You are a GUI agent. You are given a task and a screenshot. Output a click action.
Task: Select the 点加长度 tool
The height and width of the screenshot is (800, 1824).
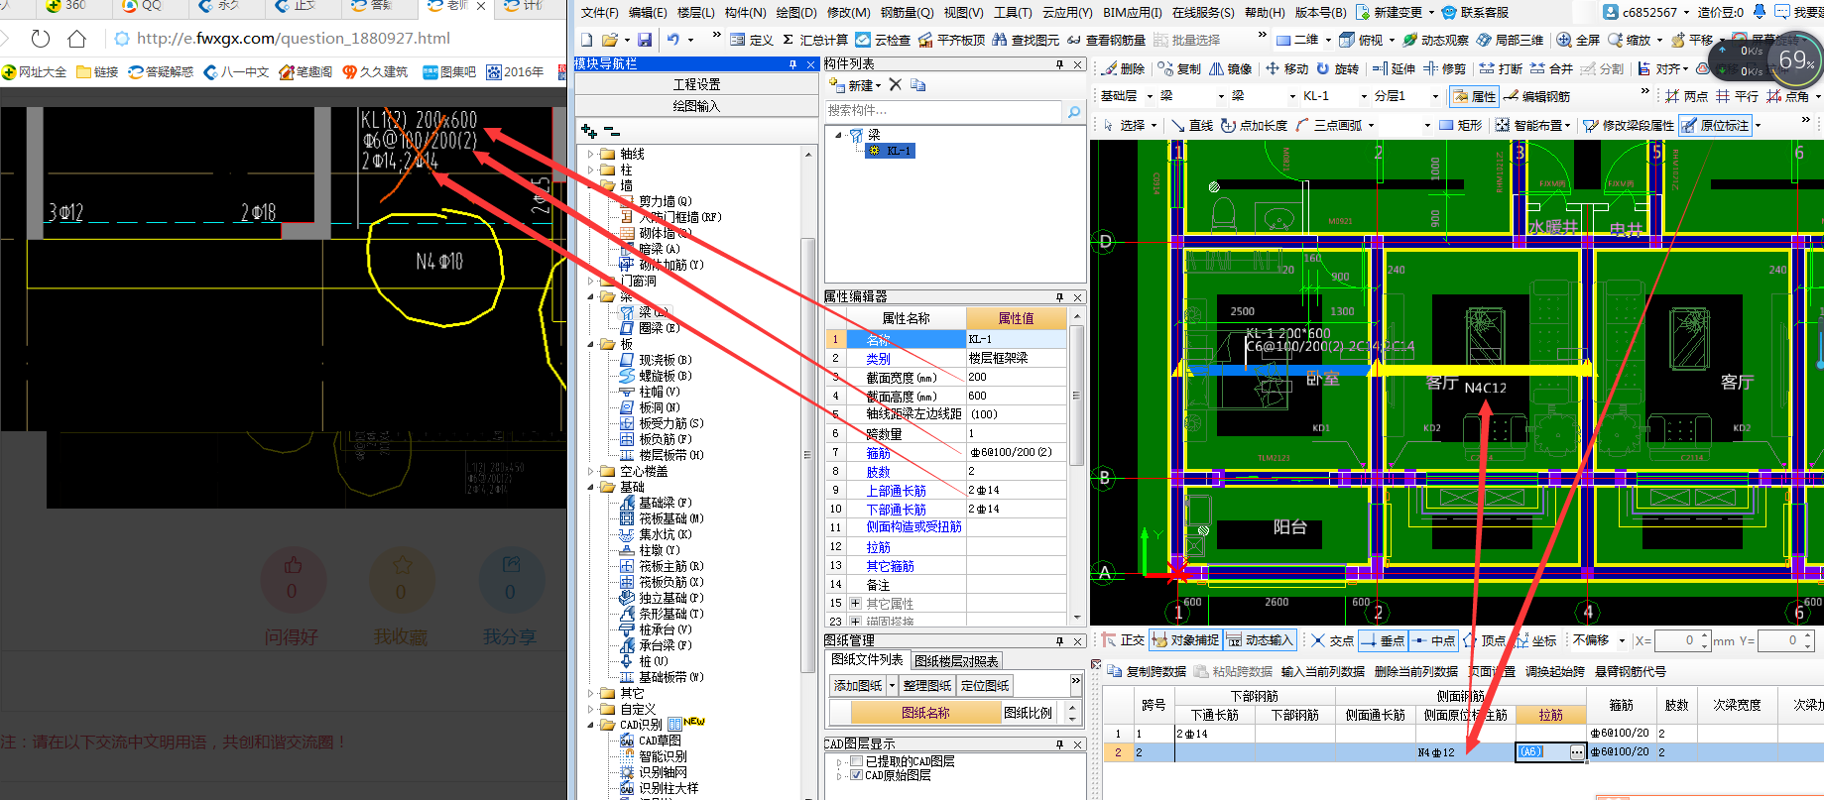click(1254, 125)
